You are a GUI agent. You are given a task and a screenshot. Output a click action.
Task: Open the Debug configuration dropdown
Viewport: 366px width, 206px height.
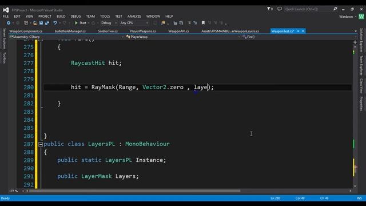pyautogui.click(x=109, y=23)
